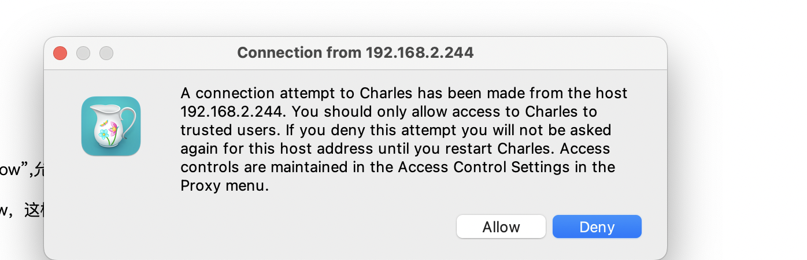807x260 pixels.
Task: Click the gray zoom window button
Action: tap(106, 53)
